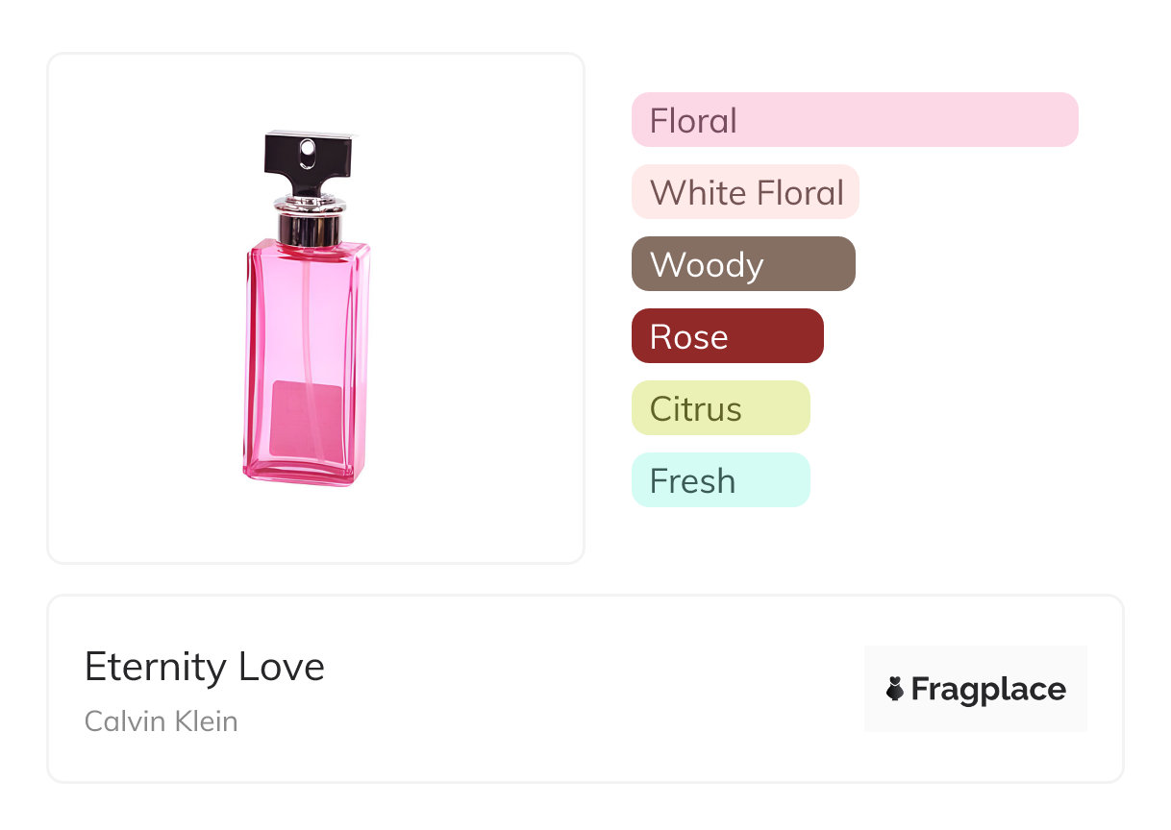Screen dimensions: 1171x830
Task: Click the word "Eternity" in the title
Action: [x=156, y=667]
